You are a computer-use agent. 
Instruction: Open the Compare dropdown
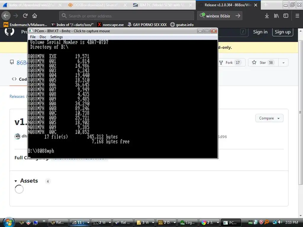point(269,118)
